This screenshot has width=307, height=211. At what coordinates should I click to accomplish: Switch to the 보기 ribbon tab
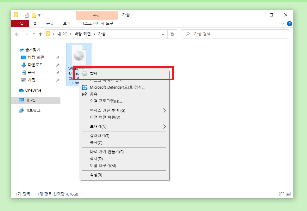(x=66, y=23)
